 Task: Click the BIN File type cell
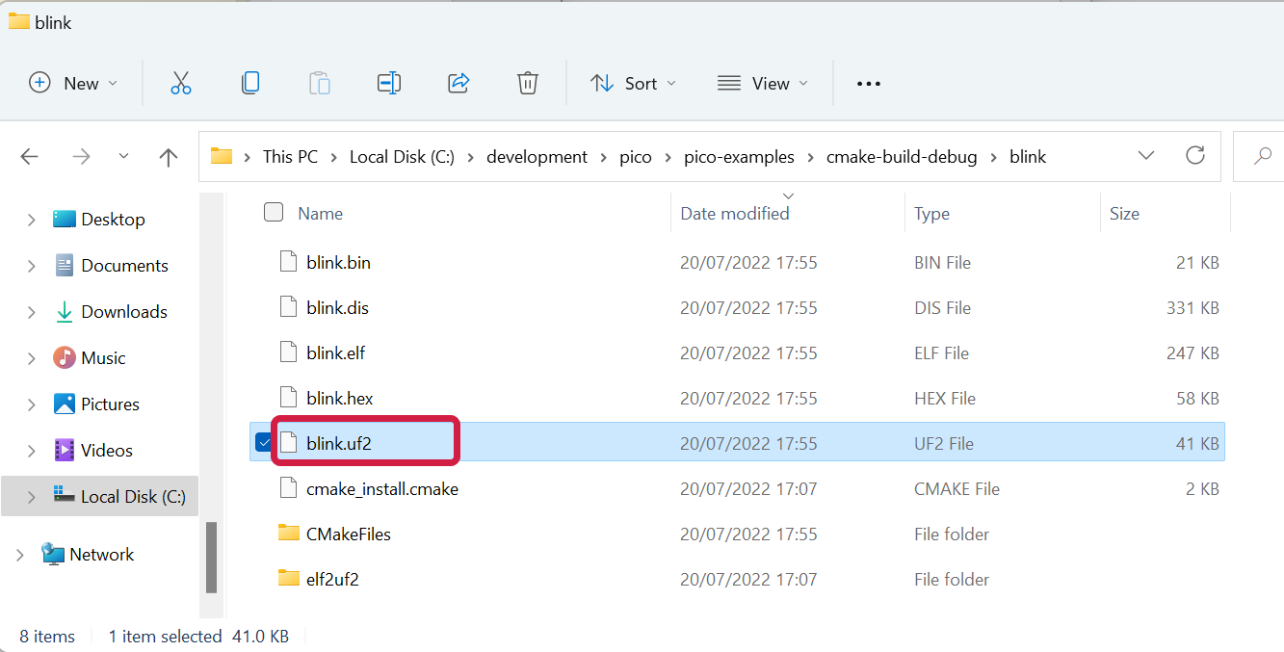coord(942,262)
